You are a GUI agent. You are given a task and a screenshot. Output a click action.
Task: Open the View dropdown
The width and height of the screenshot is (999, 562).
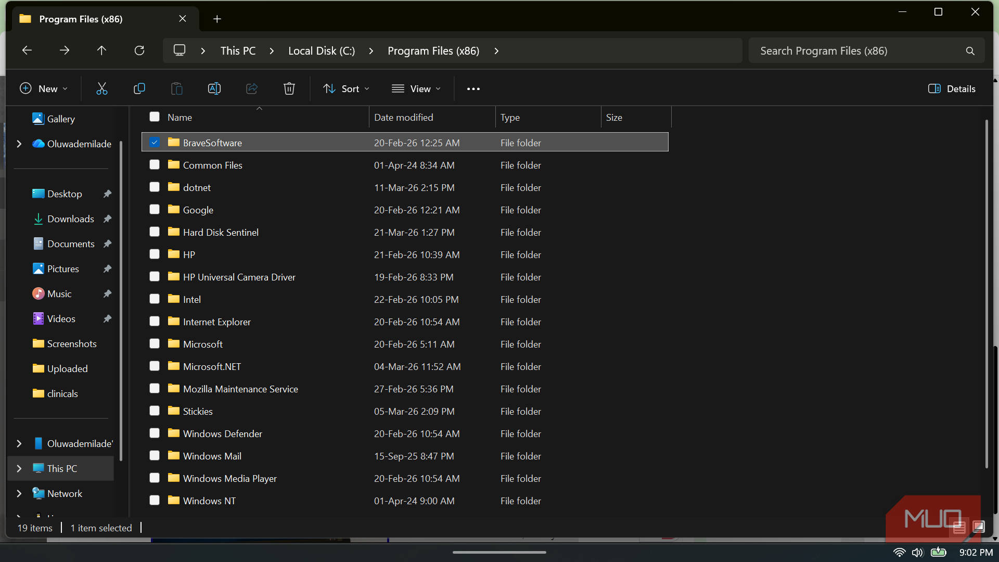pos(416,89)
